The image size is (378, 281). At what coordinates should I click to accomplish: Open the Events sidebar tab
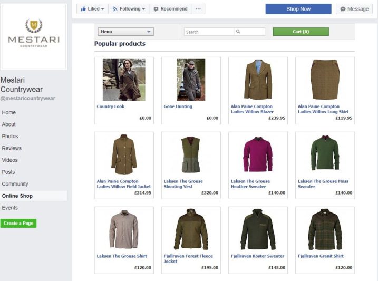point(9,208)
